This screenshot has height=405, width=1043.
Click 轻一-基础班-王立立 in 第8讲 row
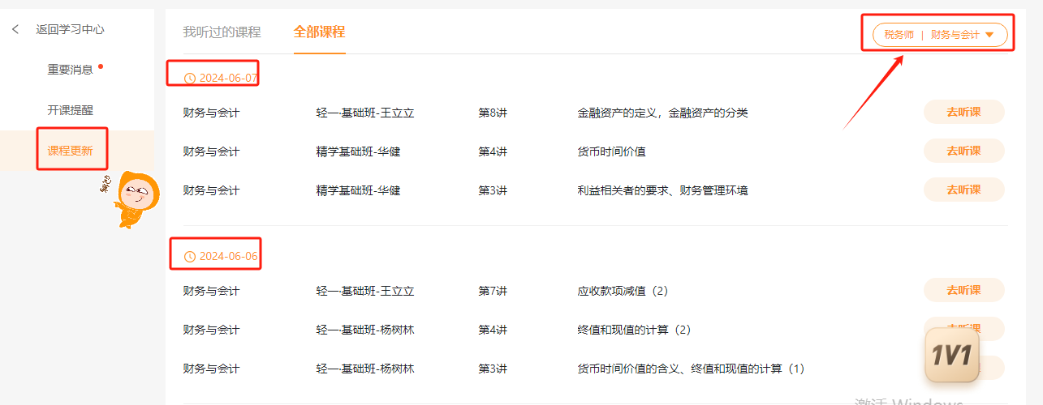[364, 113]
